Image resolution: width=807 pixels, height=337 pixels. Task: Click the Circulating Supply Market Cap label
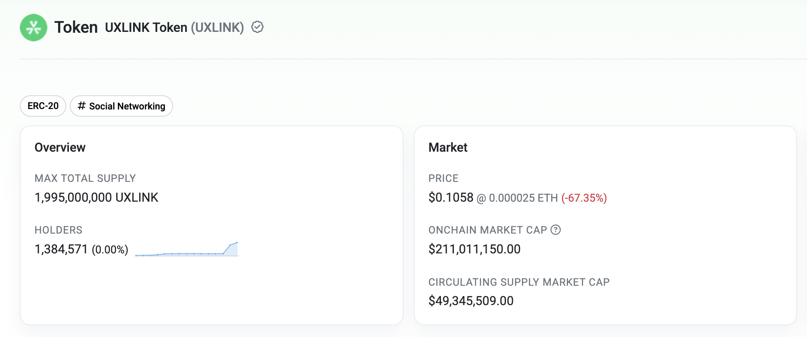(519, 282)
